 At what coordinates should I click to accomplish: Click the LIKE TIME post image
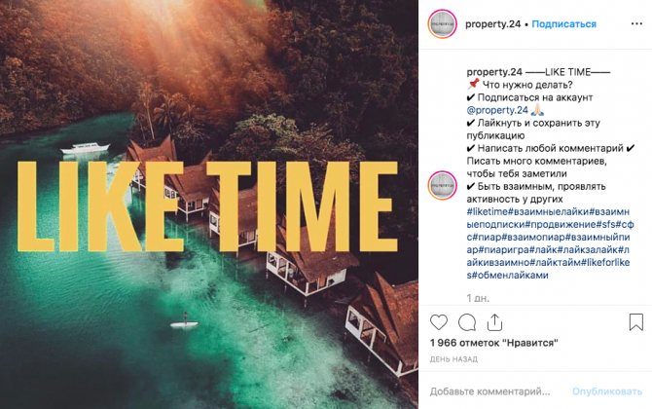(209, 204)
